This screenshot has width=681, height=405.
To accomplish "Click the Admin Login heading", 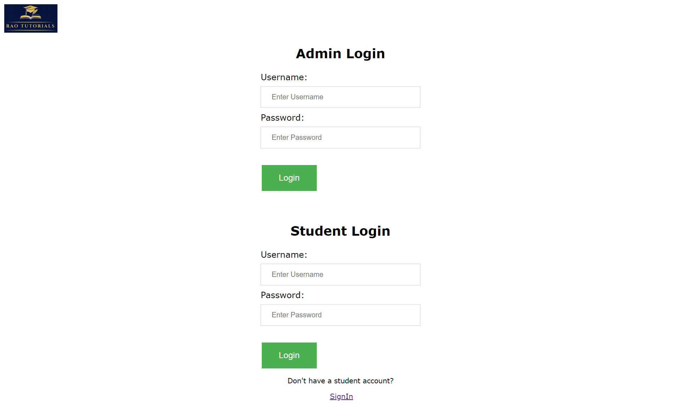I will [340, 53].
